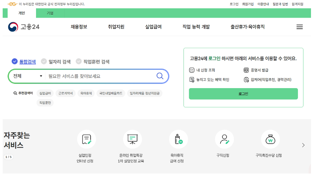The image size is (314, 176).
Task: Open 온라인 취업특강 presentation icon
Action: (x=132, y=139)
